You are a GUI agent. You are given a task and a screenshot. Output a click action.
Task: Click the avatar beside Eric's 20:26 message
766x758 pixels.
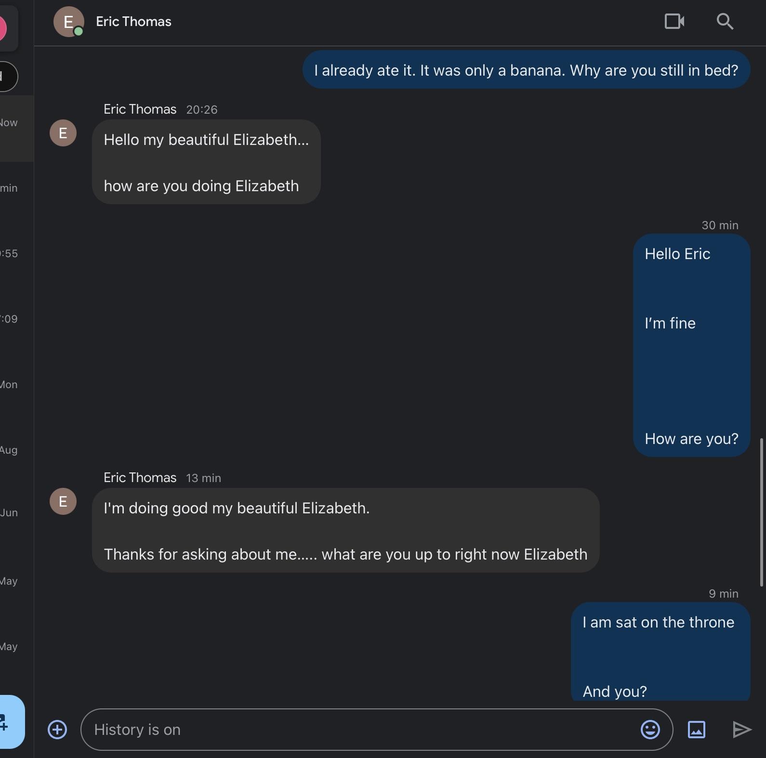tap(63, 133)
